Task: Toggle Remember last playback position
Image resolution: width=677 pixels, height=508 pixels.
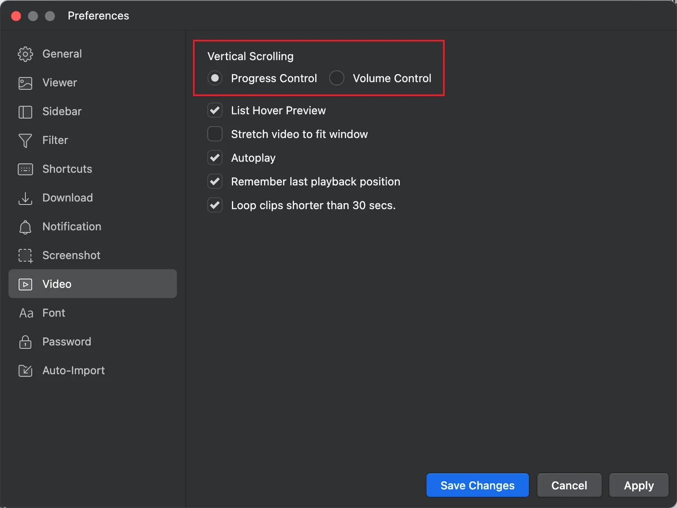Action: [215, 182]
